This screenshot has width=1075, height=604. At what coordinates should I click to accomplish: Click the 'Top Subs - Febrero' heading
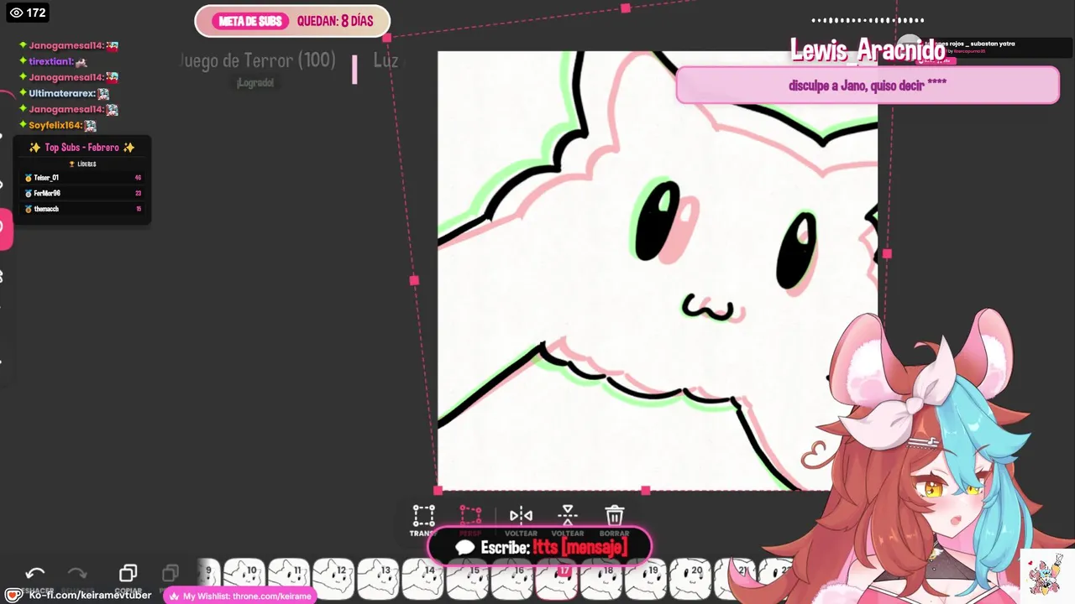pyautogui.click(x=81, y=148)
